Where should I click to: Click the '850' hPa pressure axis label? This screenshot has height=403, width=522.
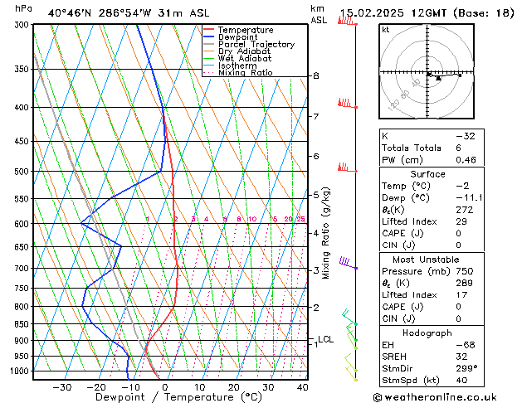(x=23, y=324)
